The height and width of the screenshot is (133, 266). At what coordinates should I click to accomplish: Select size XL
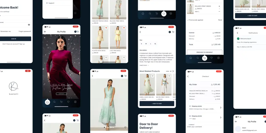coord(155,44)
